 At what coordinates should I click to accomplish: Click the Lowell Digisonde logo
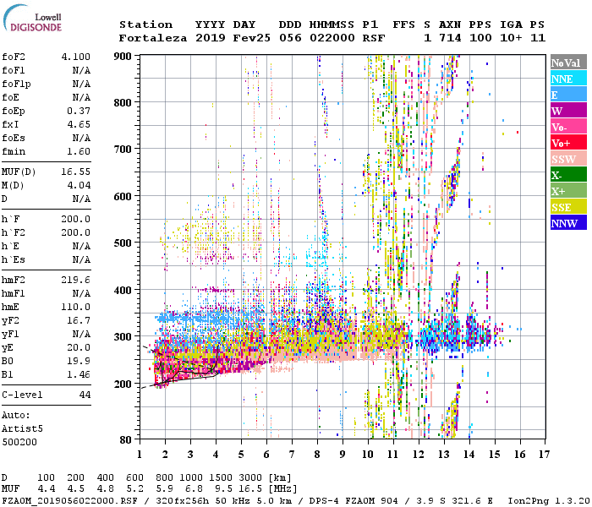32,19
